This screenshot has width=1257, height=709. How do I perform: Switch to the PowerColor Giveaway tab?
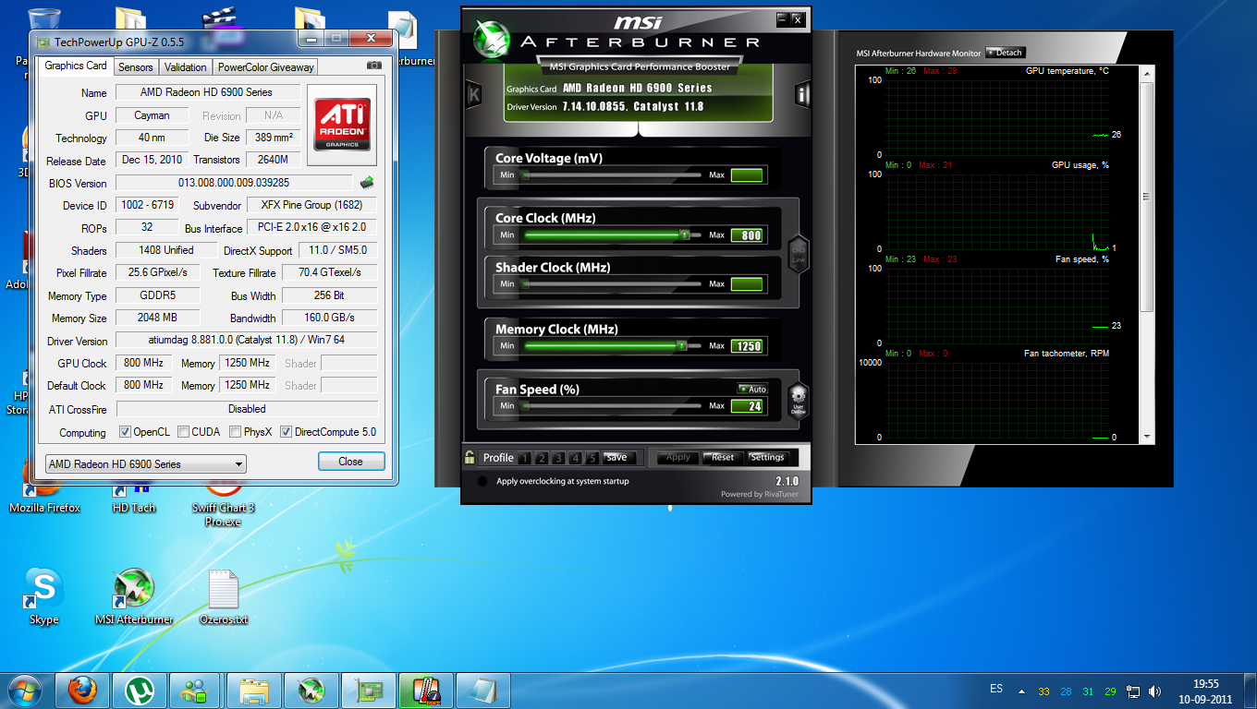coord(266,66)
